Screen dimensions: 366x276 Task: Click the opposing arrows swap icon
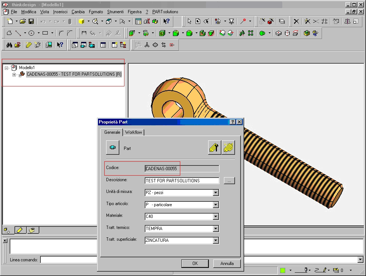pos(164,45)
